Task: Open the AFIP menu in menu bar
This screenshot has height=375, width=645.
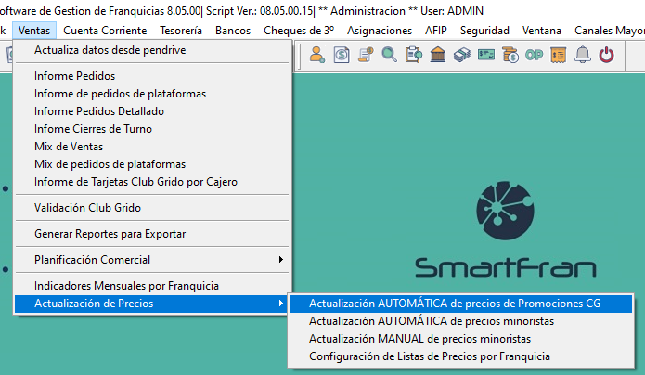Action: (435, 31)
